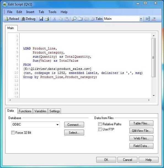Click QlikView logo in title bar
The width and height of the screenshot is (164, 168).
5,4
